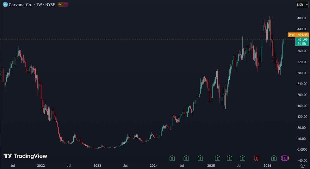Viewport: 310px width, 169px height.
Task: Click the 3d 8h bar countdown
Action: (302, 44)
